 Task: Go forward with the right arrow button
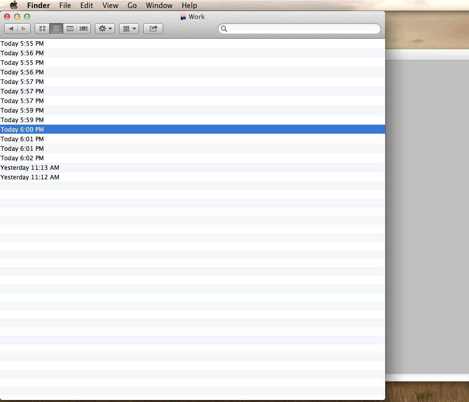24,29
